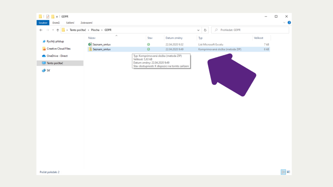The width and height of the screenshot is (333, 187).
Task: Click status text Počet položek: 2
Action: pyautogui.click(x=49, y=172)
